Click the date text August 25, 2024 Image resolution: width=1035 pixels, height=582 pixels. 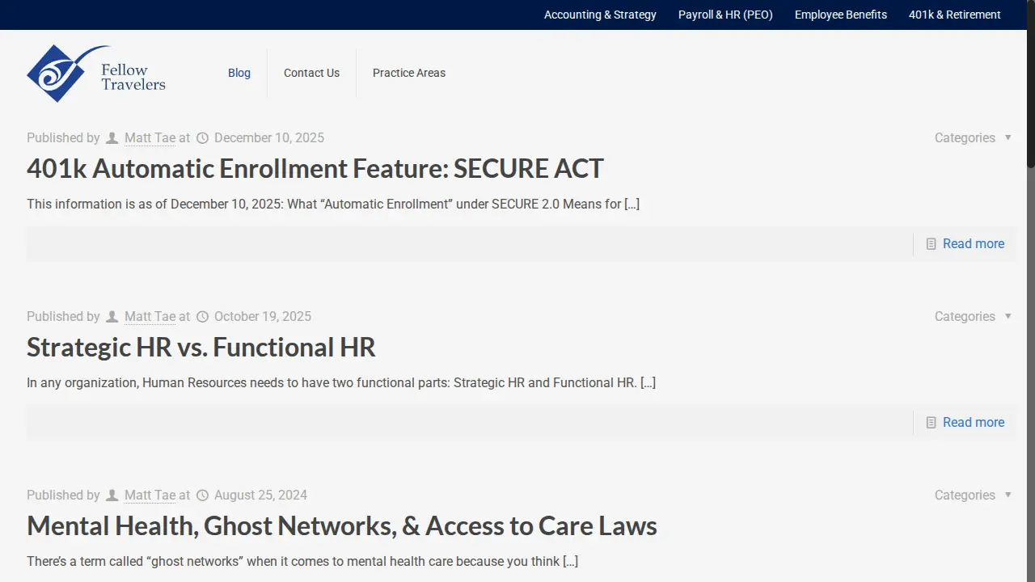pos(260,496)
